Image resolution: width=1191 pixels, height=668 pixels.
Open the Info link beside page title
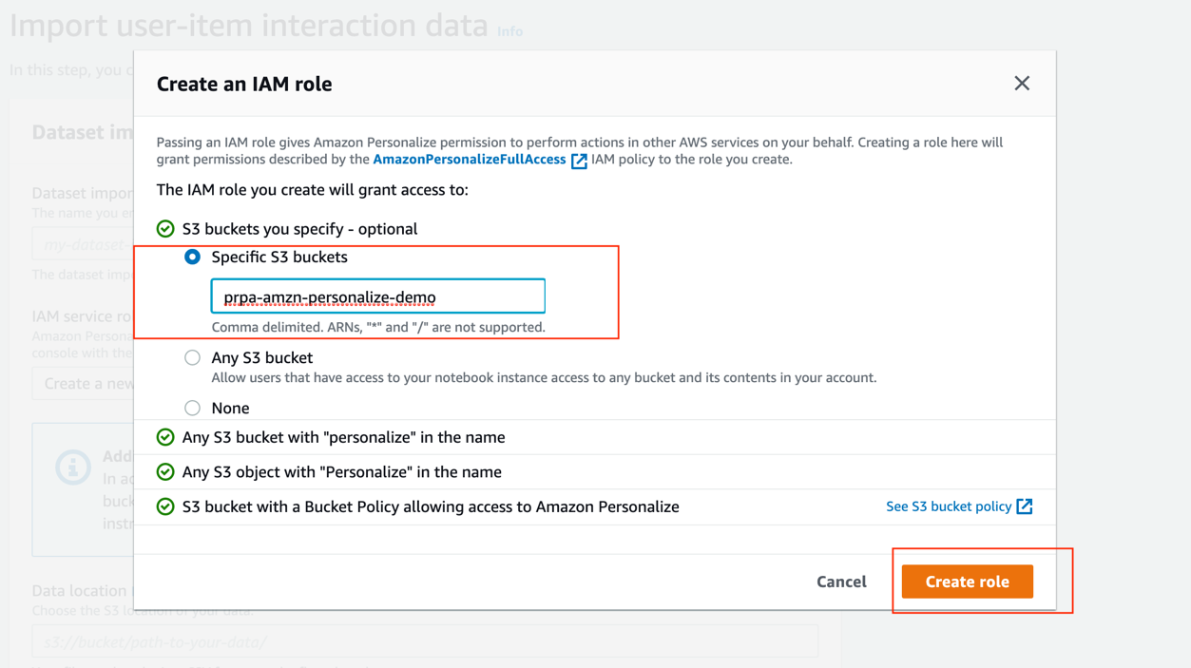(509, 31)
